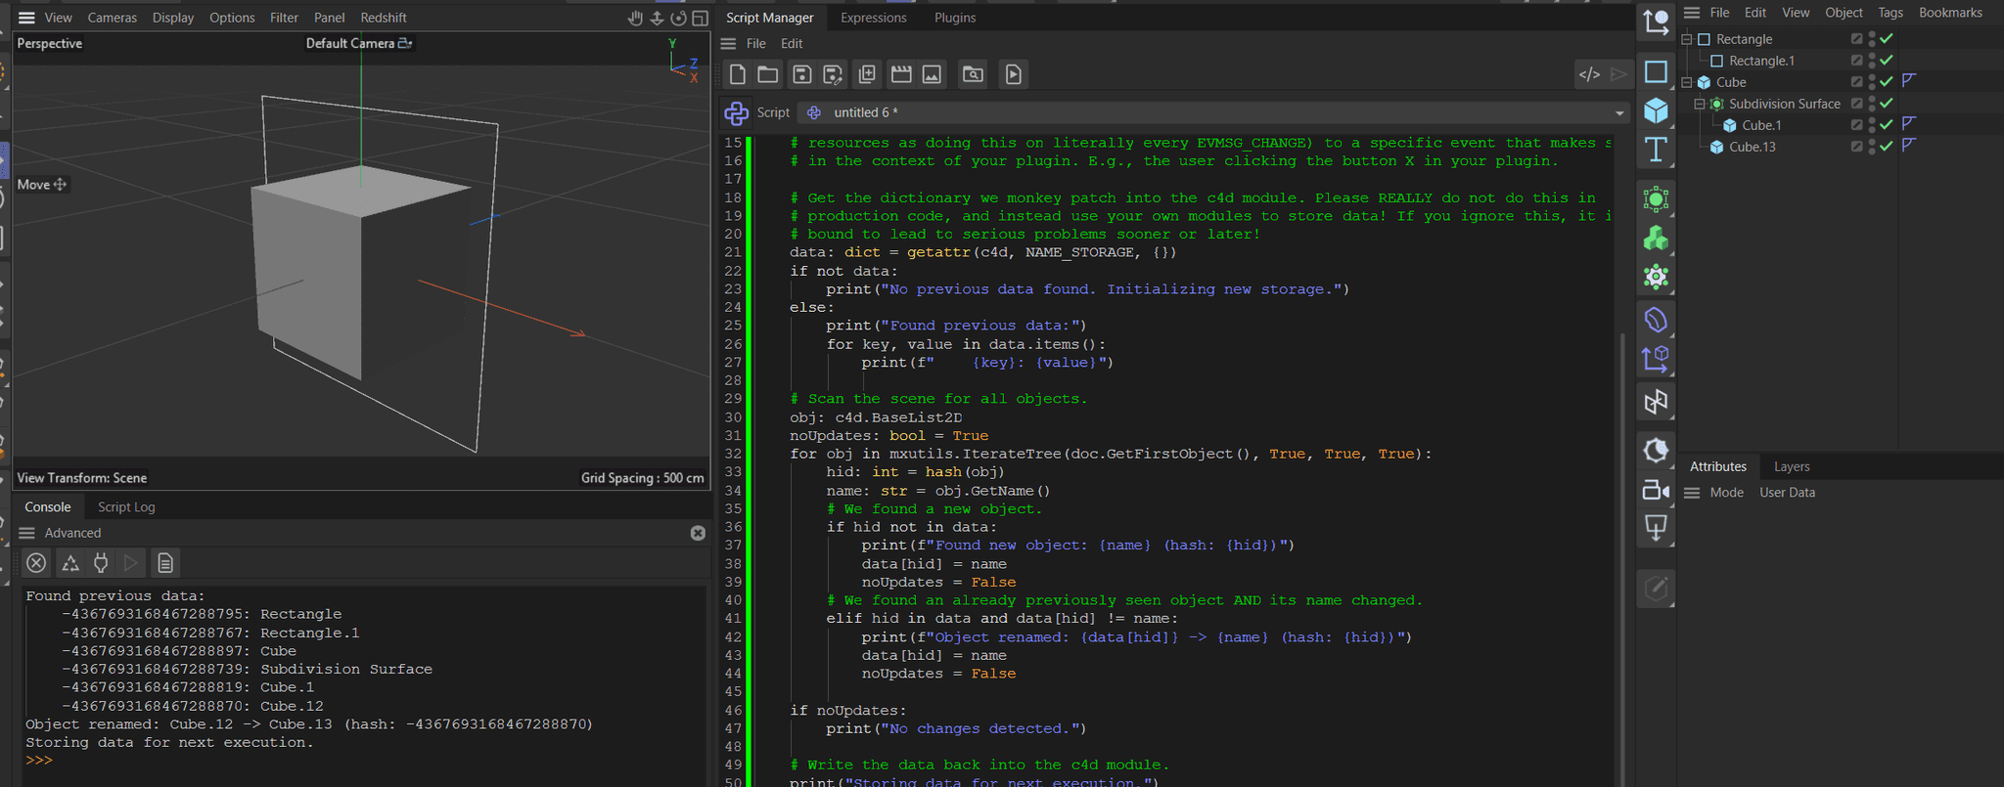2004x787 pixels.
Task: Click the save-as script icon with pencil
Action: point(833,74)
